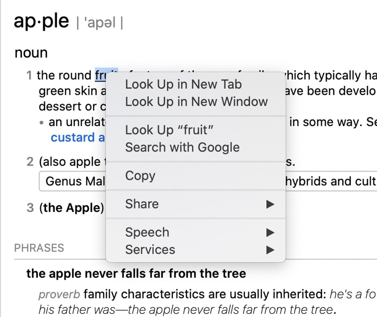Follow the blue custard apple link
The height and width of the screenshot is (317, 377).
click(x=78, y=138)
